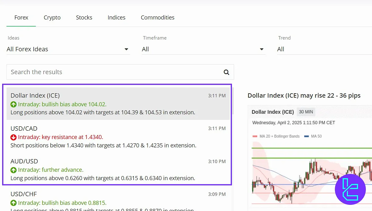Expand the Timeframe dropdown
This screenshot has width=372, height=211.
point(203,49)
